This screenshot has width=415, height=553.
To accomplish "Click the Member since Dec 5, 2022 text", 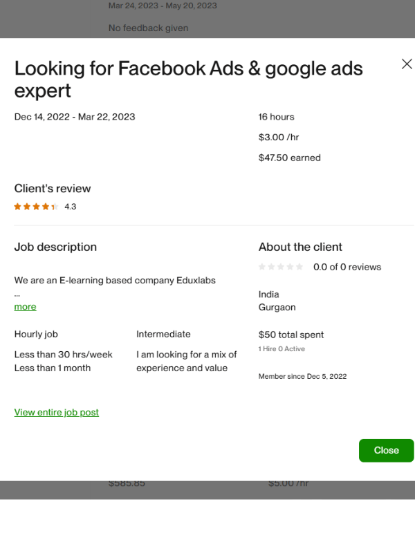I will pyautogui.click(x=302, y=377).
